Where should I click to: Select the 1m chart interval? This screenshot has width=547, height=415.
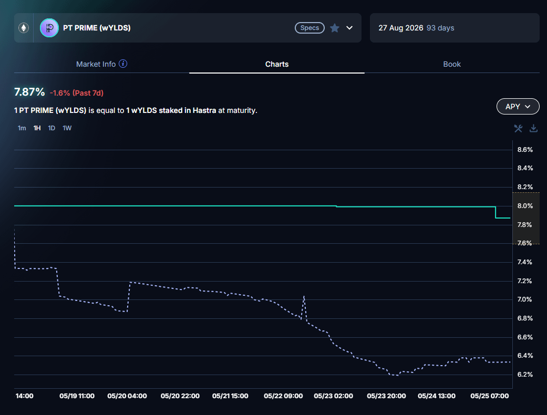22,128
